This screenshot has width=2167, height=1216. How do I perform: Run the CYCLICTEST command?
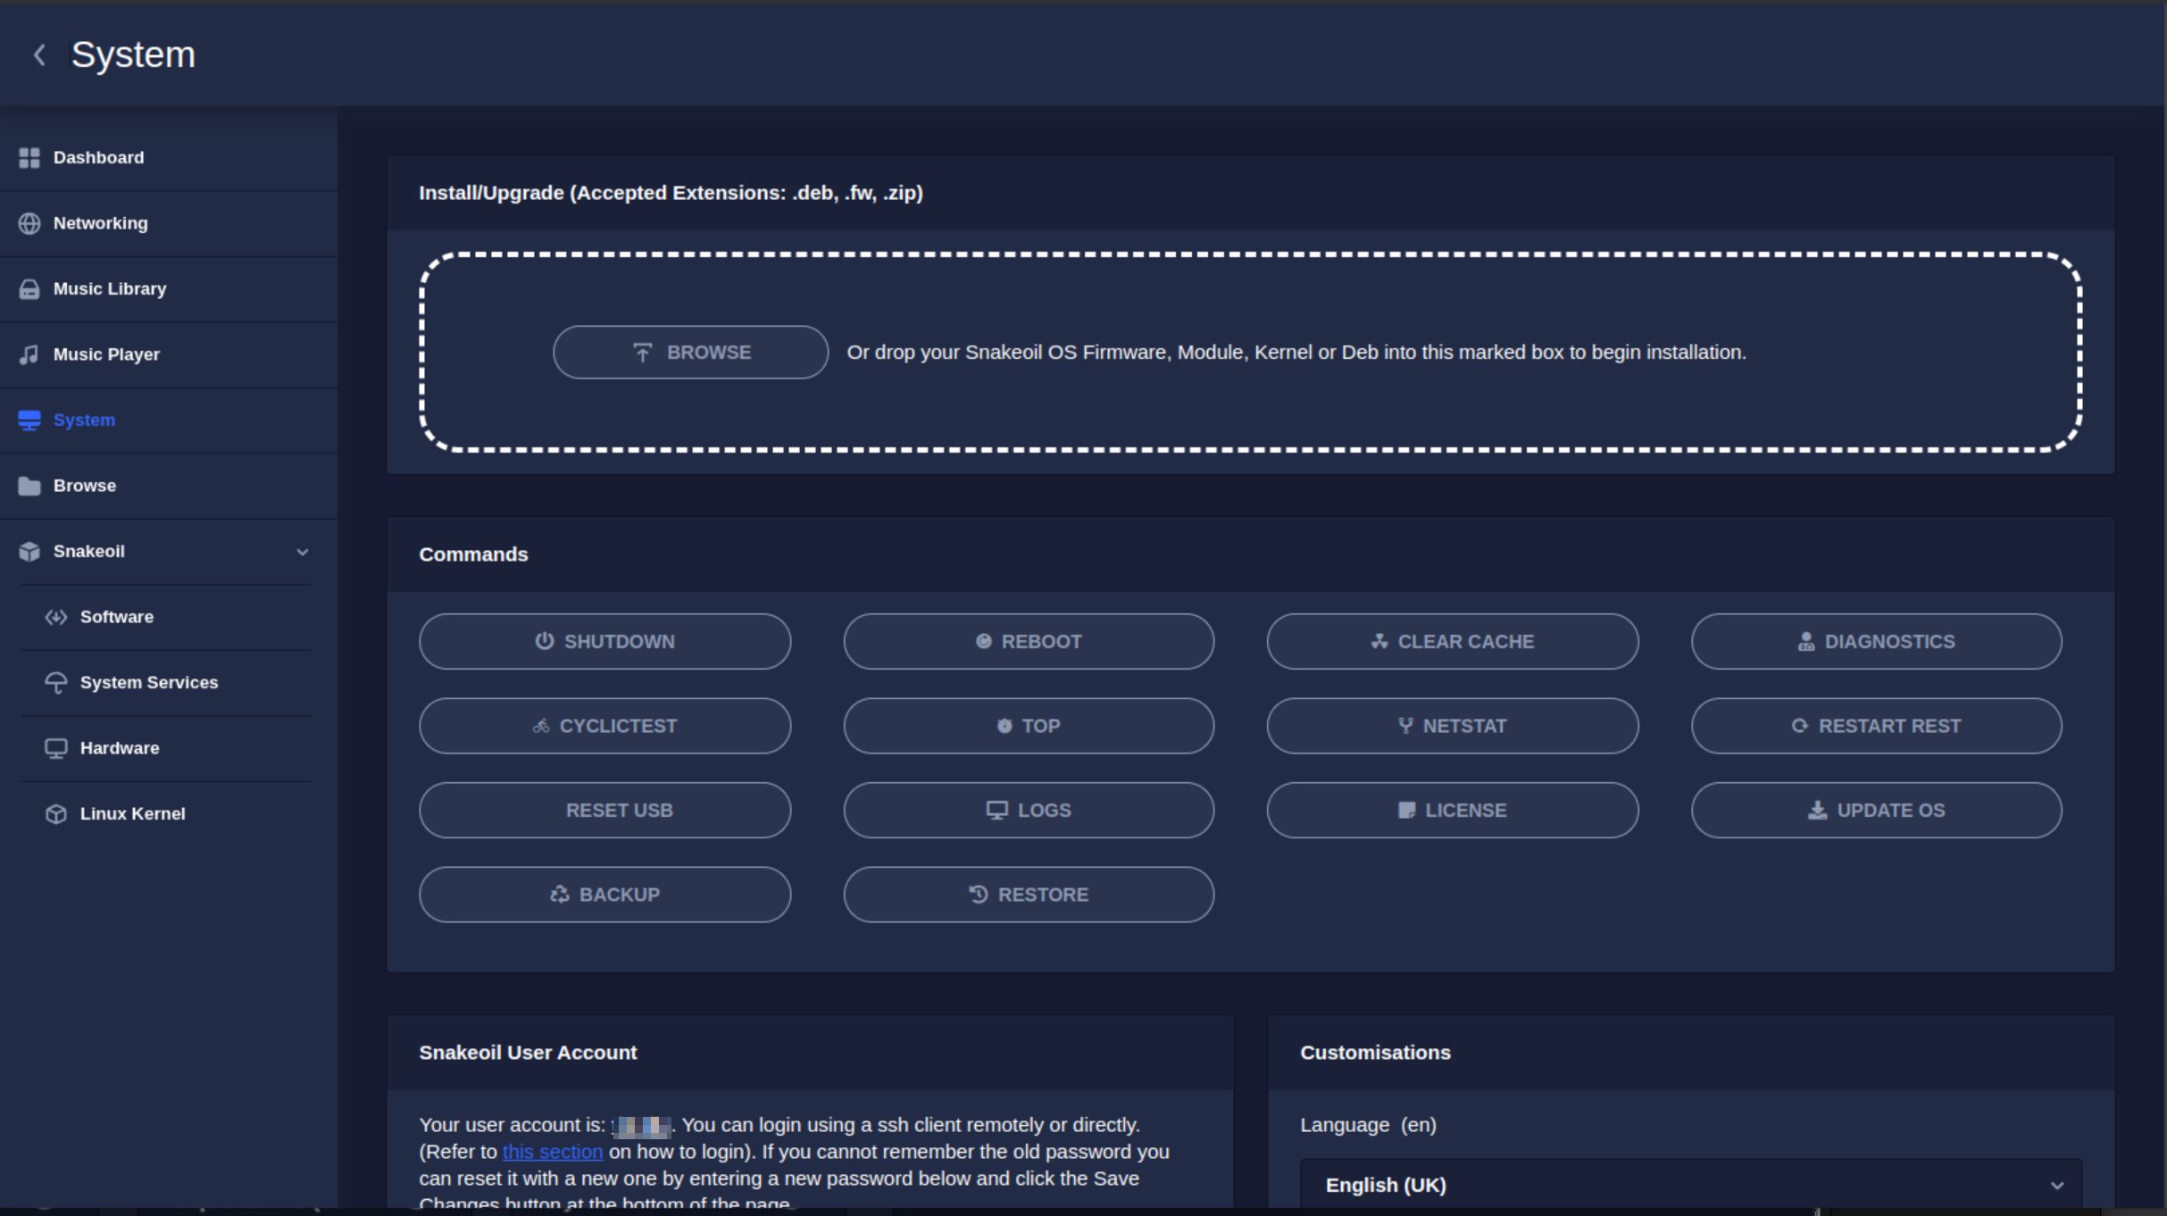click(x=604, y=726)
